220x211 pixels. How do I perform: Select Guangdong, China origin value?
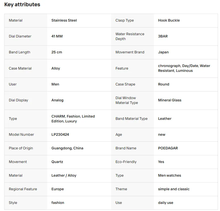[x=67, y=148]
